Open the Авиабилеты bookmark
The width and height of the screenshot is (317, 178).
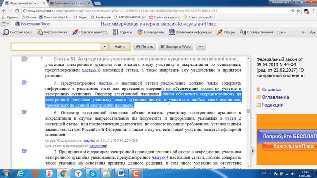(x=101, y=17)
